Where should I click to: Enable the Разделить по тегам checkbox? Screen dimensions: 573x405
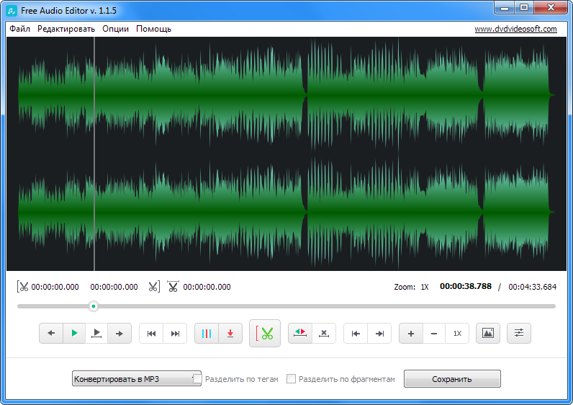pos(197,378)
